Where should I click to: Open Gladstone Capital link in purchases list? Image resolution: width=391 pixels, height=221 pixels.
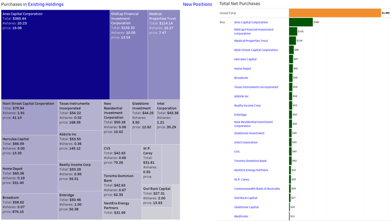pyautogui.click(x=246, y=208)
